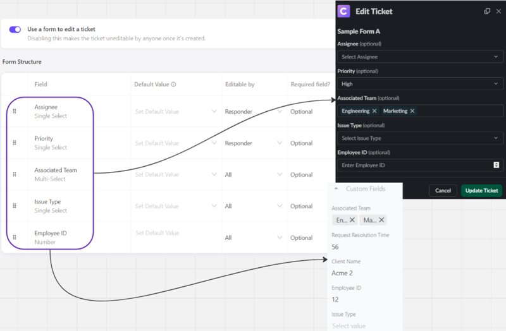Close the Edit Ticket dialog
The height and width of the screenshot is (331, 506).
tap(497, 11)
